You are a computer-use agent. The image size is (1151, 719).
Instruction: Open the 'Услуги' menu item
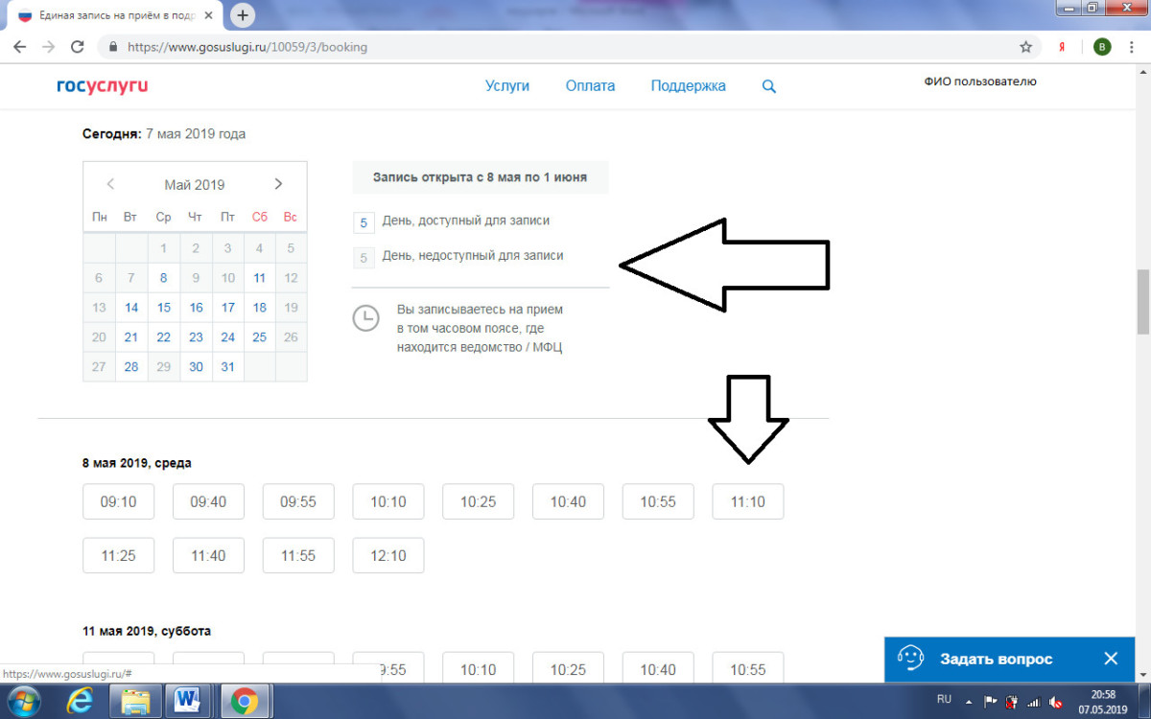point(507,86)
